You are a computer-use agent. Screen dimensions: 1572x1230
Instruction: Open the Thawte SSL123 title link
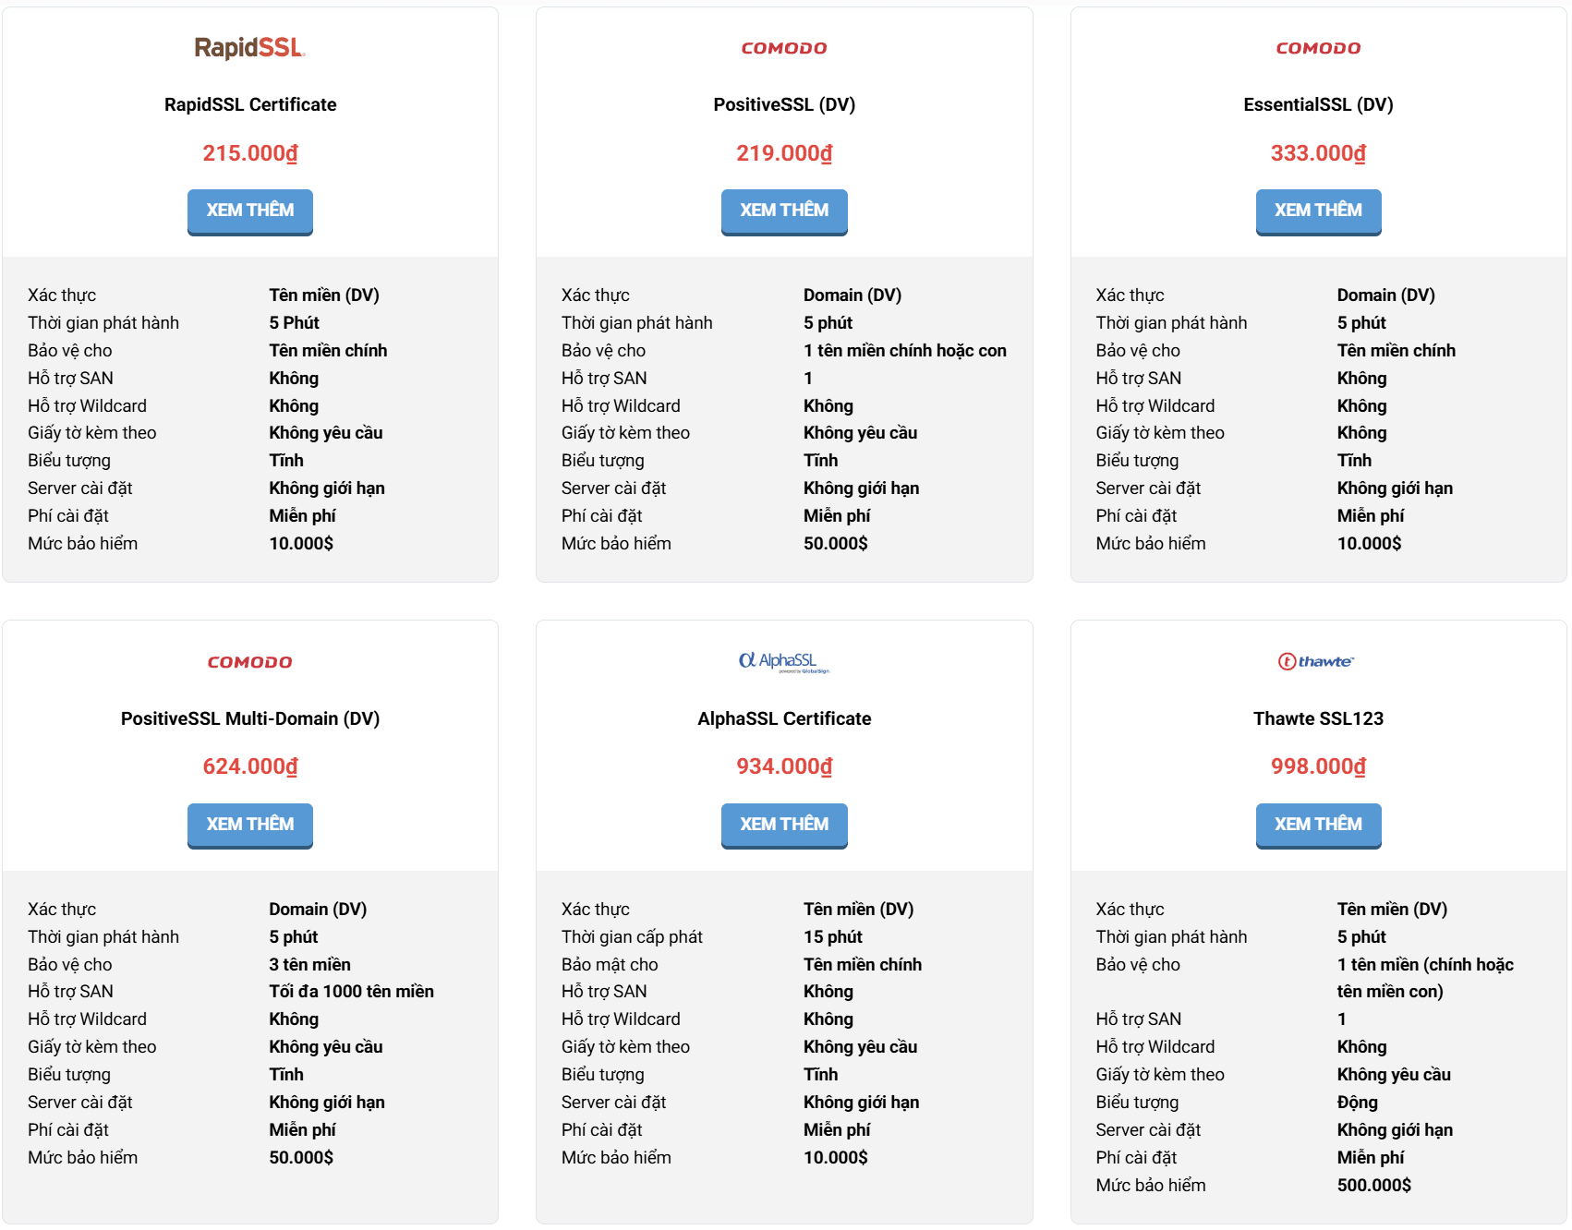[x=1318, y=718]
